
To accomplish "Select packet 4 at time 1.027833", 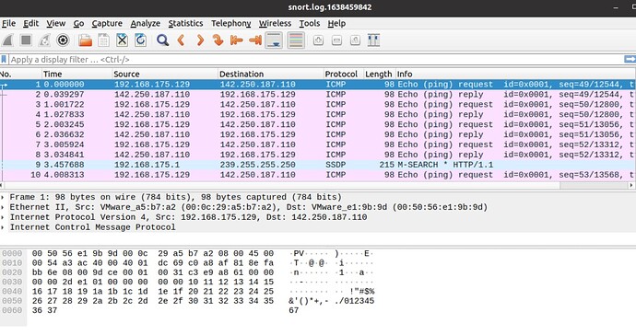I will pos(318,115).
